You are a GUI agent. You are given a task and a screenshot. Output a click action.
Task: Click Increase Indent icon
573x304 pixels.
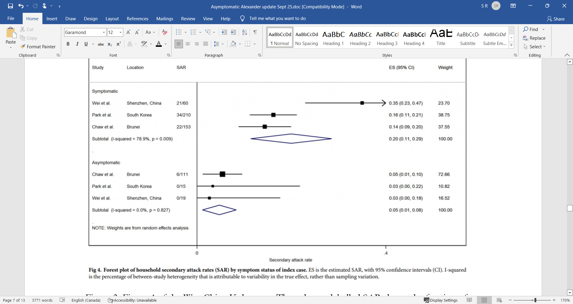(x=233, y=32)
